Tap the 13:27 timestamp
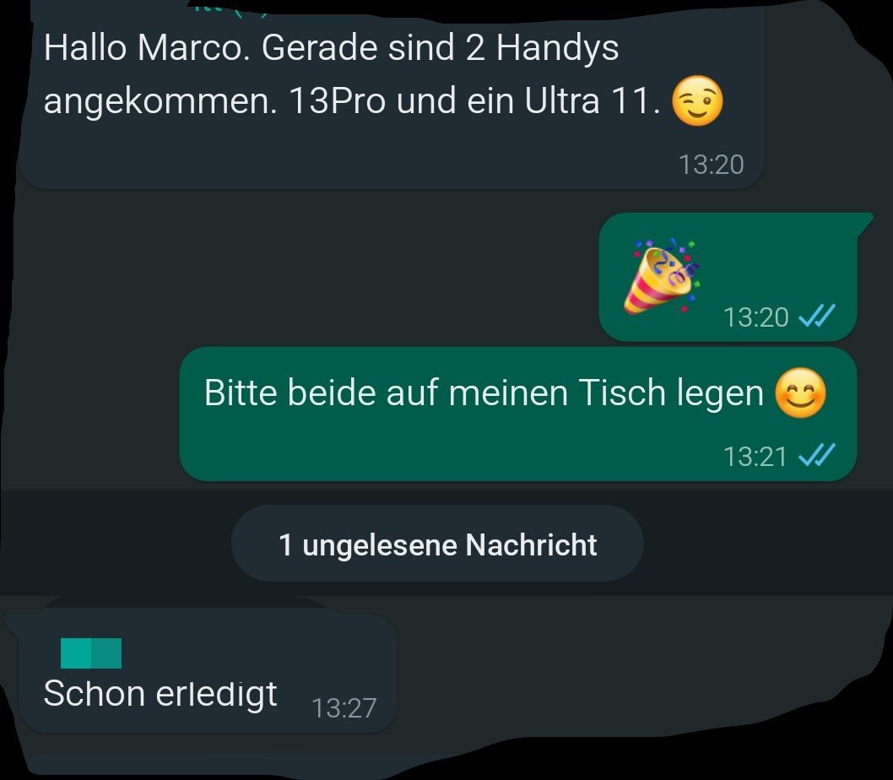 point(344,708)
